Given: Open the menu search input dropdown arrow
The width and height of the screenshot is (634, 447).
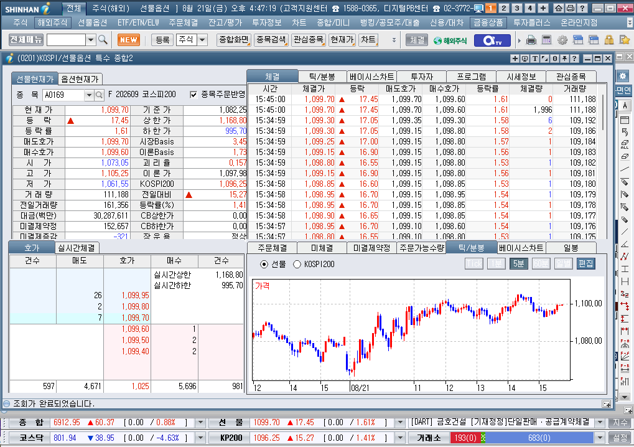Looking at the screenshot, I should 91,40.
